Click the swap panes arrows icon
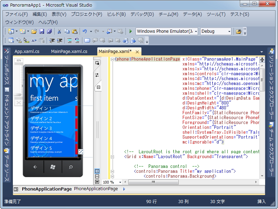Viewport: 278px width, 209px height. tap(97, 75)
